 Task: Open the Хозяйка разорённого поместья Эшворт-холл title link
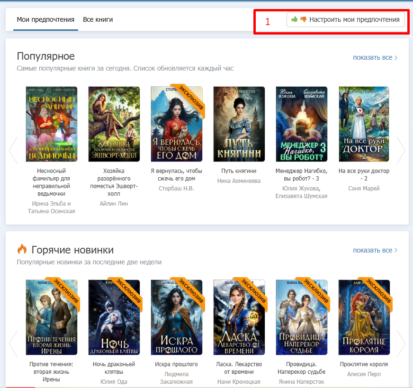(x=114, y=182)
